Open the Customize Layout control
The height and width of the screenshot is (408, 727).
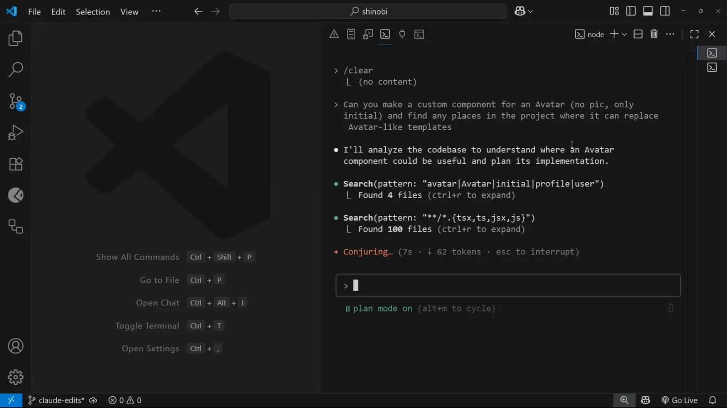(x=614, y=11)
